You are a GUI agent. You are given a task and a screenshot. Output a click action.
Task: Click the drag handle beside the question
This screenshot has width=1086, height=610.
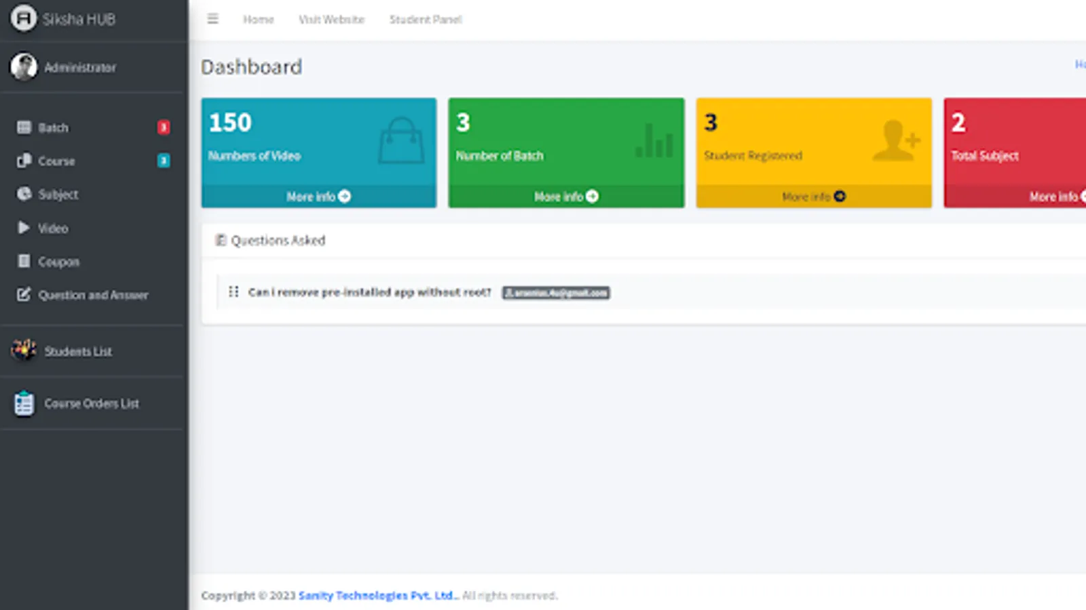coord(233,291)
